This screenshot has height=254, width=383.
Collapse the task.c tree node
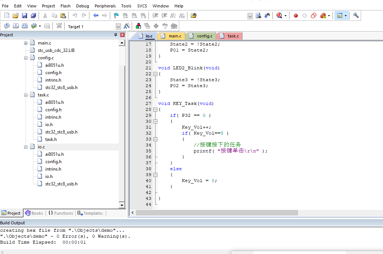click(26, 95)
